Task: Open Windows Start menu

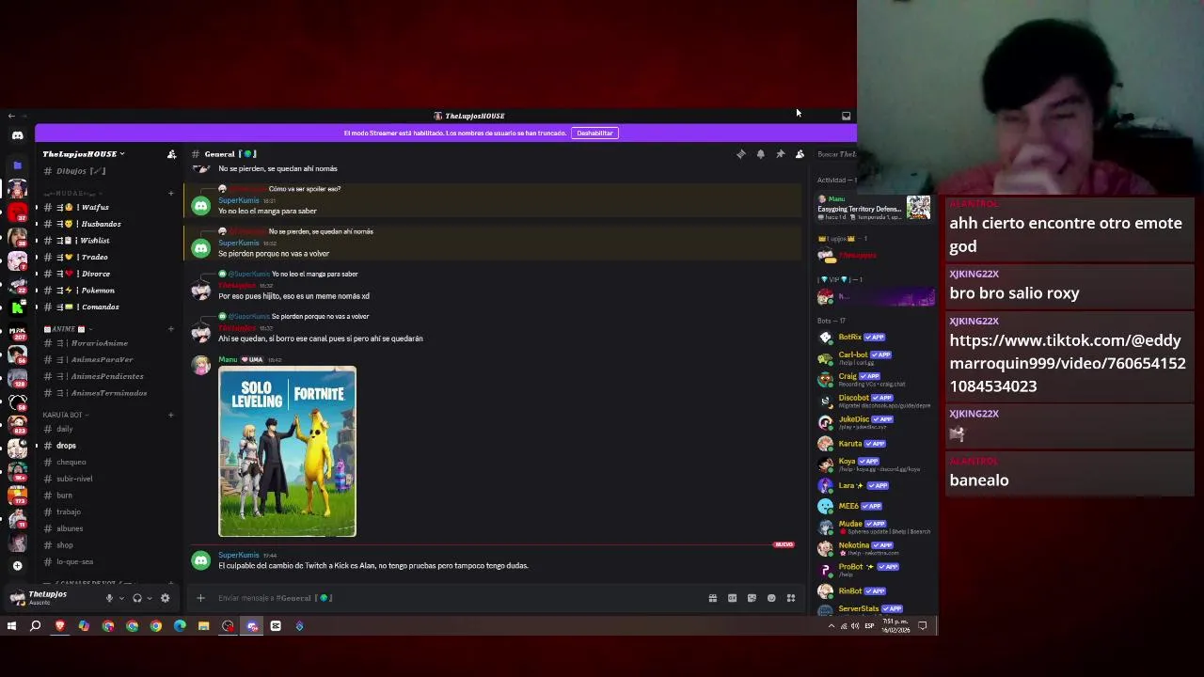Action: click(11, 626)
